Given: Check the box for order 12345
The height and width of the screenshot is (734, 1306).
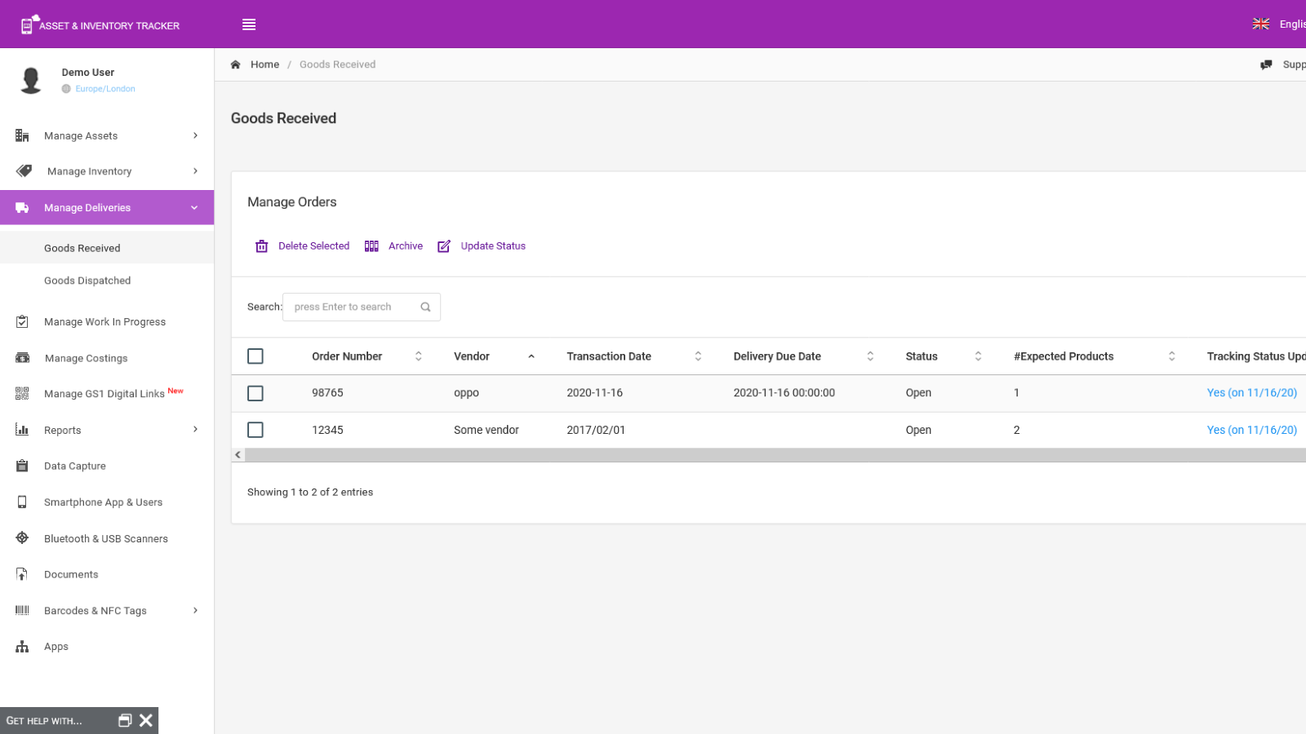Looking at the screenshot, I should click(x=255, y=430).
